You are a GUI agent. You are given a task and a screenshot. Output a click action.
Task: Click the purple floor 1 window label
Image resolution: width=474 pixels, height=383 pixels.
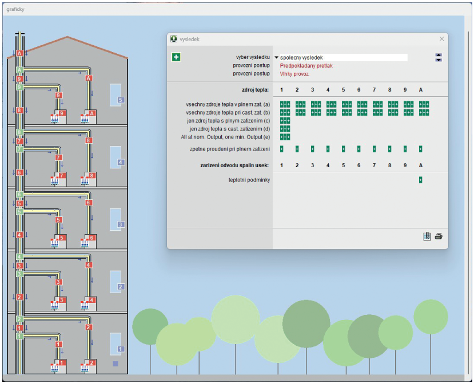pos(120,349)
